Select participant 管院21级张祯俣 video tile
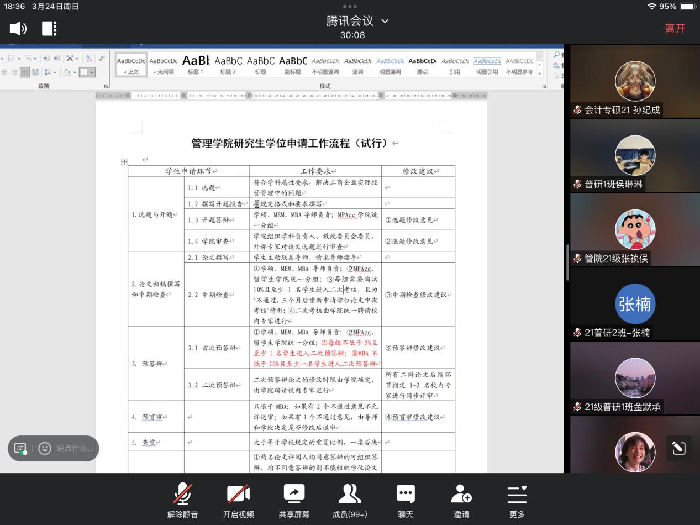This screenshot has height=525, width=700. click(635, 229)
